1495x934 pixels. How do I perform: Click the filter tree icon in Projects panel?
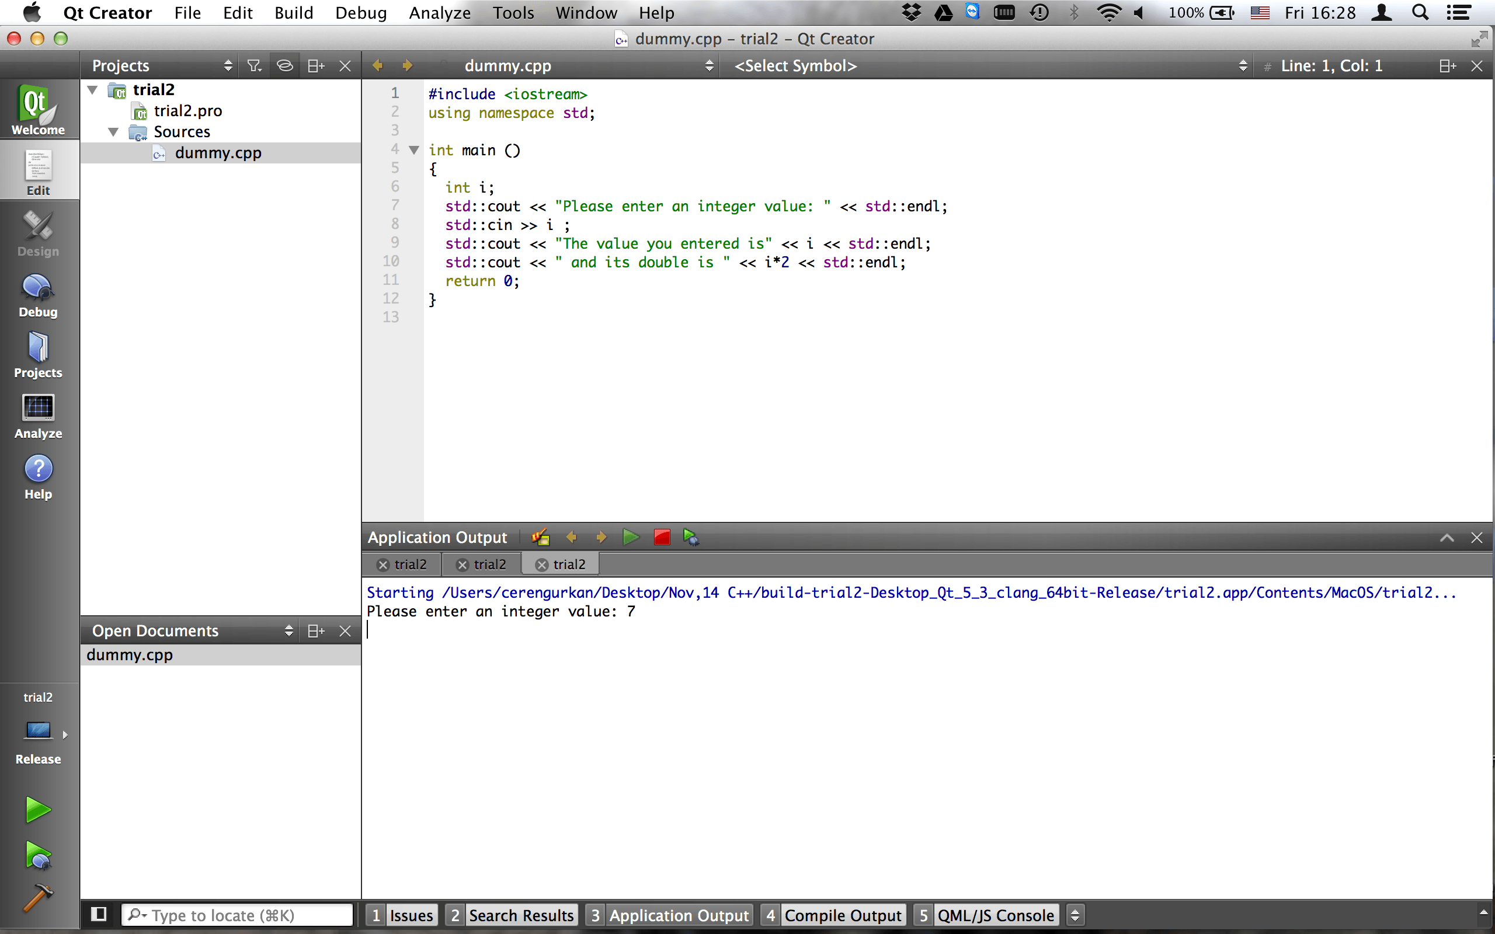tap(254, 65)
